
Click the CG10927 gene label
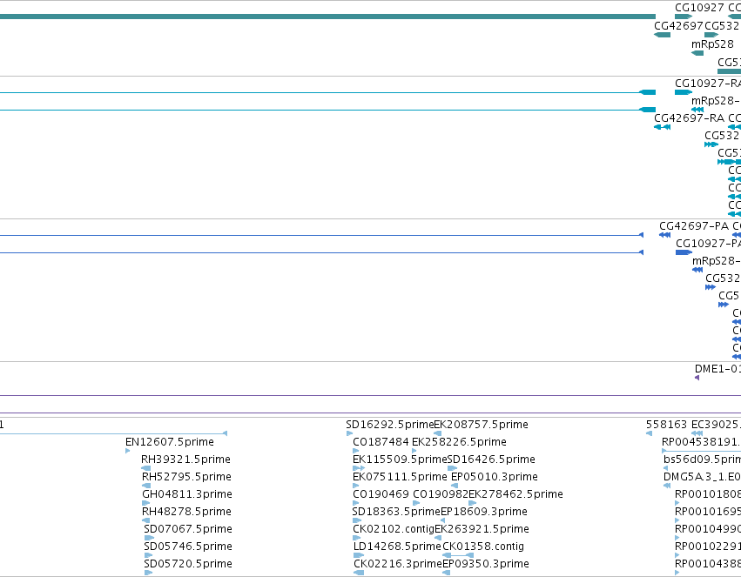(x=699, y=8)
